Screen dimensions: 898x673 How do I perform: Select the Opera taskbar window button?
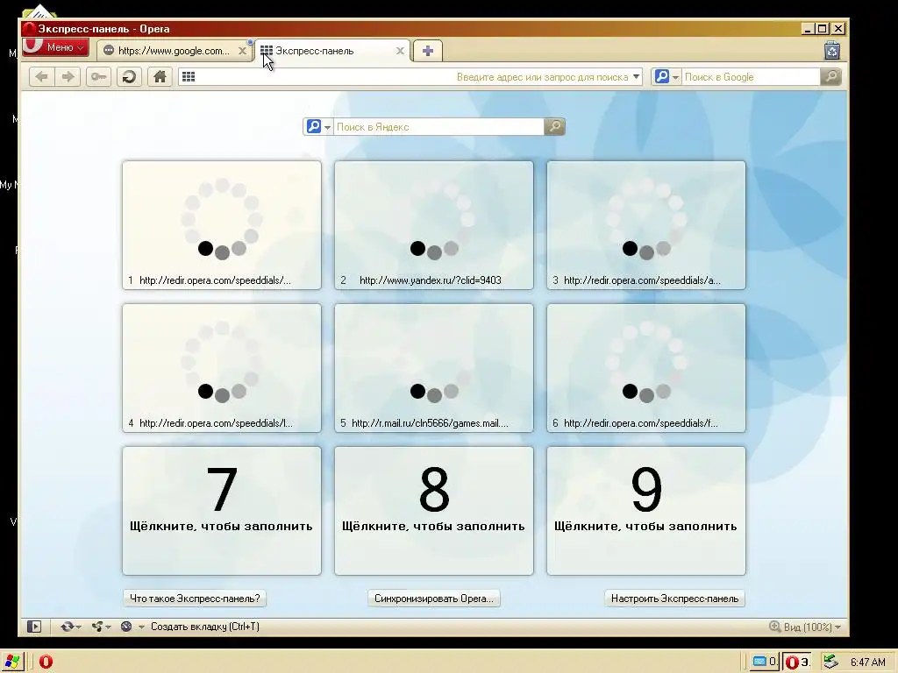796,662
